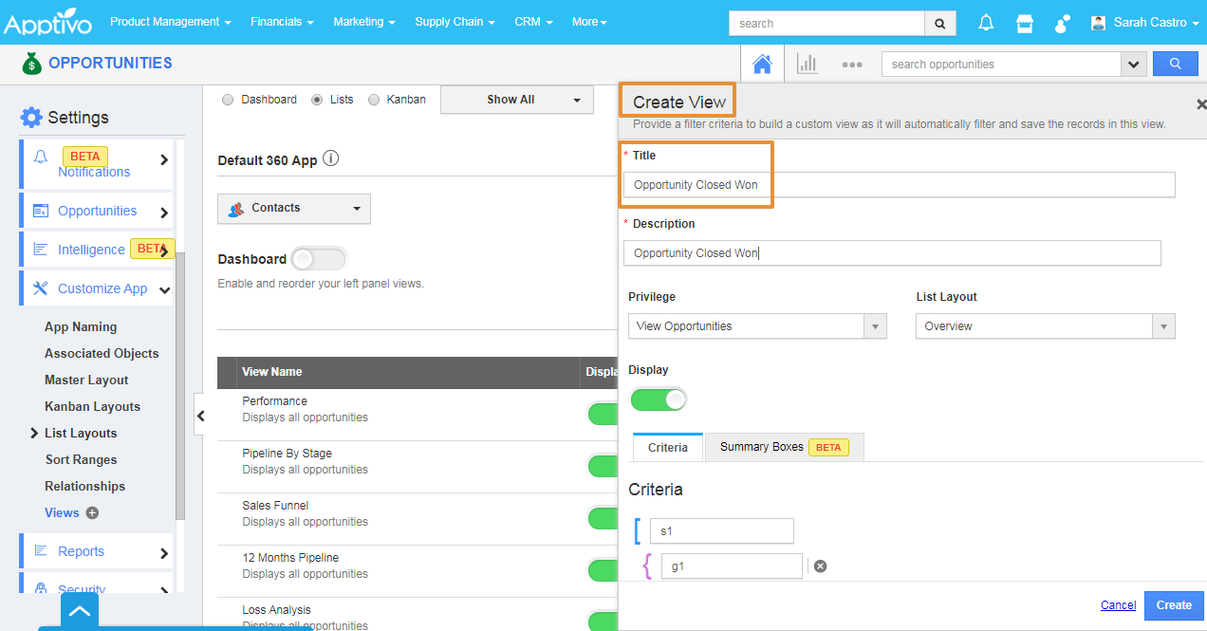Click the info icon beside Default 360 App
This screenshot has width=1207, height=631.
tap(330, 159)
